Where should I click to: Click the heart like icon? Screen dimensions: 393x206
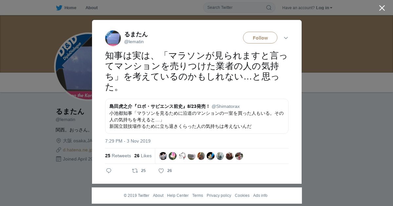(161, 171)
